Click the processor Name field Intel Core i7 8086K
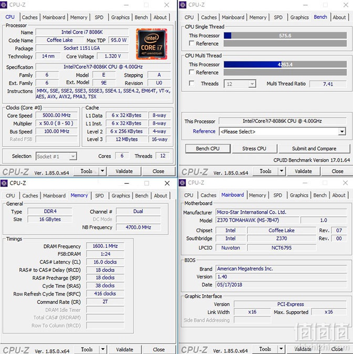Viewport: 353px width, 354px height. (82, 32)
